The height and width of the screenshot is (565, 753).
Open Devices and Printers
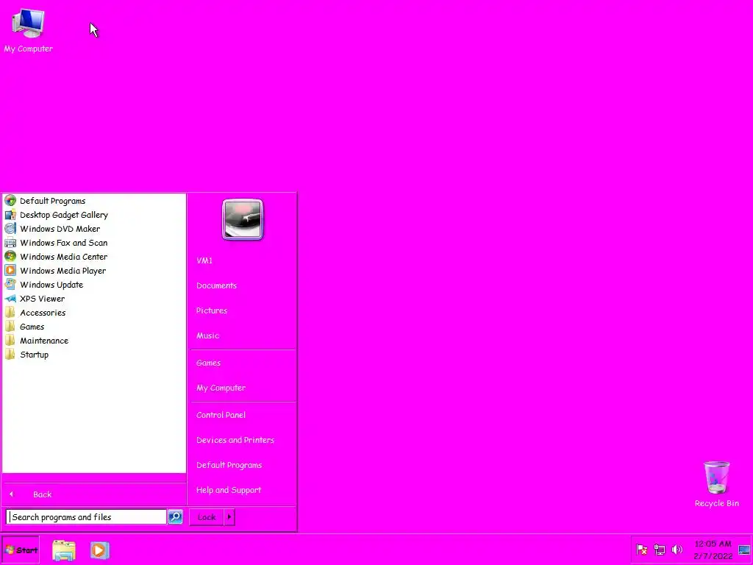click(x=235, y=440)
